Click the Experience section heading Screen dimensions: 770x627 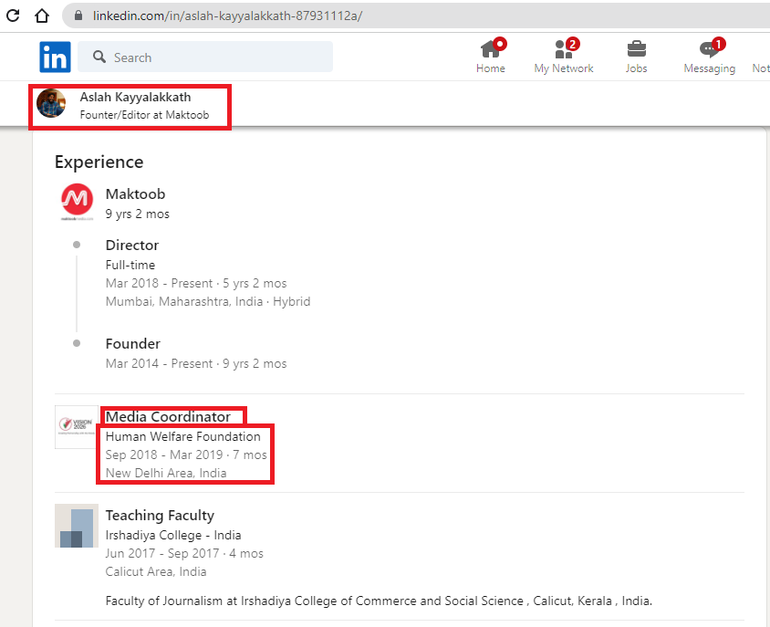coord(99,162)
